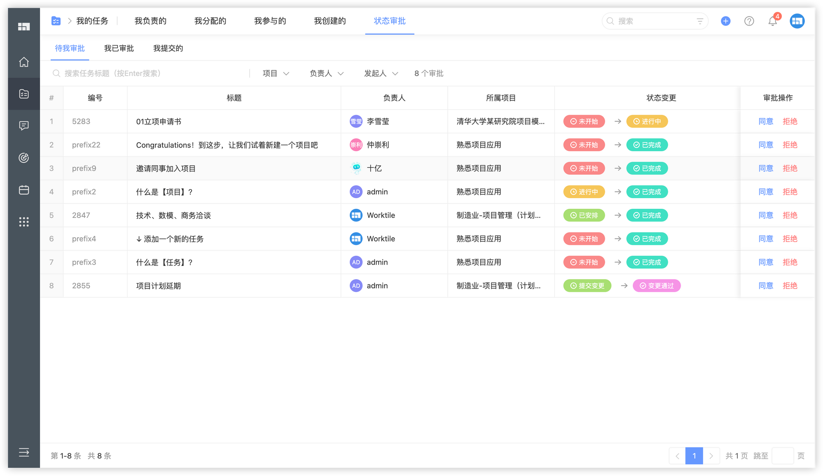Viewport: 823px width, 476px height.
Task: Open the messages icon in sidebar
Action: click(x=24, y=126)
